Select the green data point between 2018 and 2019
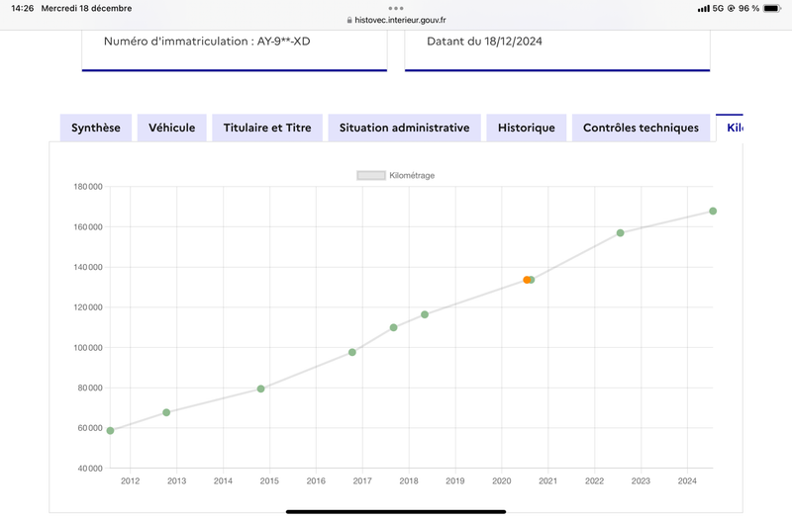This screenshot has height=519, width=792. click(x=425, y=314)
